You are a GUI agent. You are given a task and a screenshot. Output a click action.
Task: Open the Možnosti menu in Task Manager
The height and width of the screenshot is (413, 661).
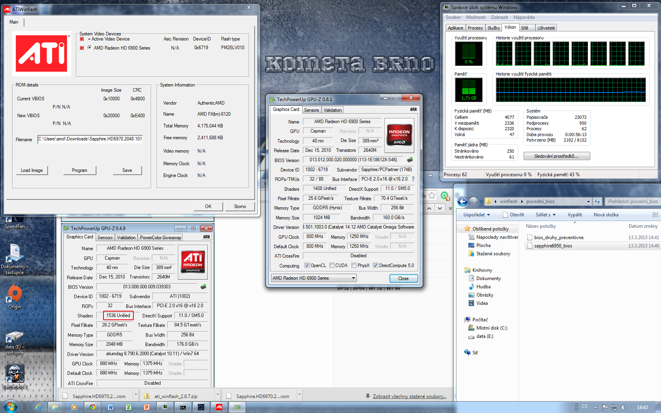click(x=476, y=17)
